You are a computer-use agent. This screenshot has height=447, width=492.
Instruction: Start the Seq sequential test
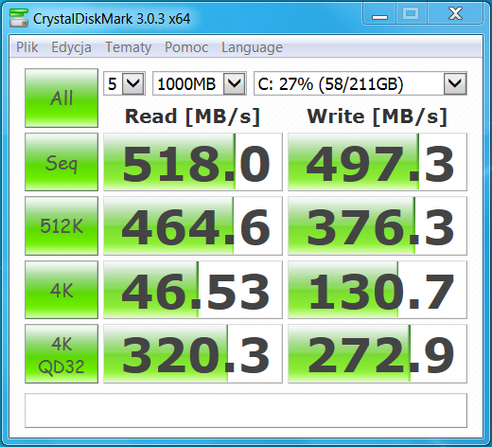(x=61, y=162)
